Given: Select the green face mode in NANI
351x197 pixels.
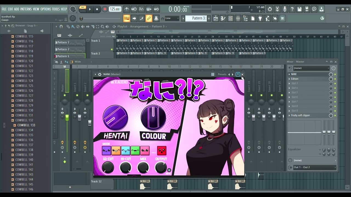Looking at the screenshot, I should [135, 150].
